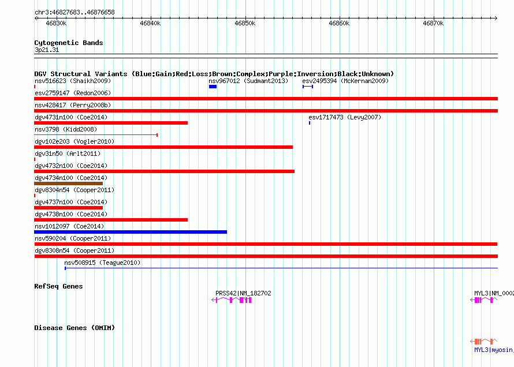Click the nsv428417 (Perry2008b) label

point(73,105)
